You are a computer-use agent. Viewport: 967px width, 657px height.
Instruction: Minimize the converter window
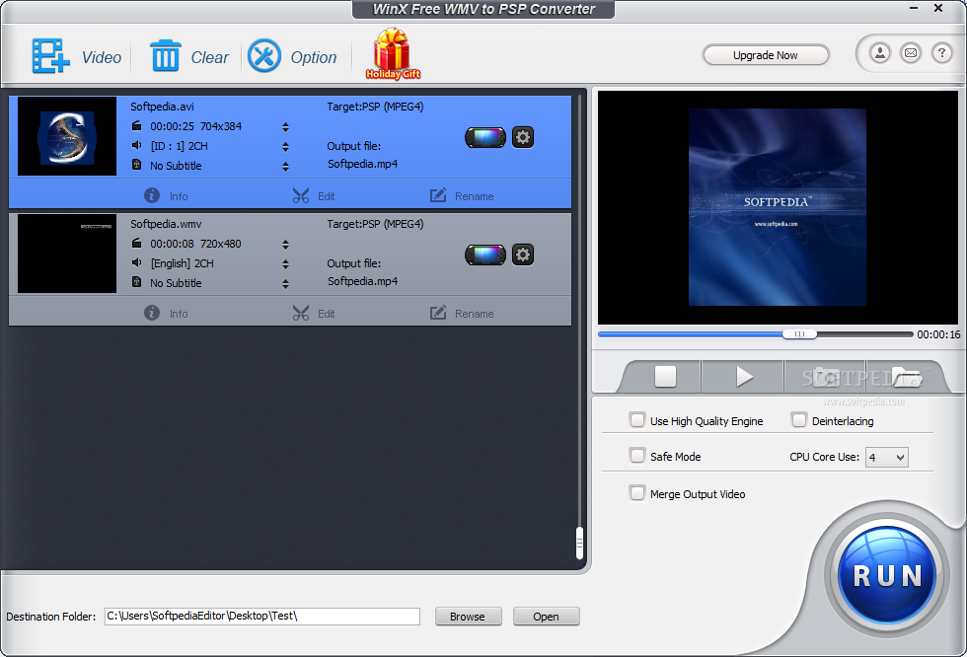[914, 8]
